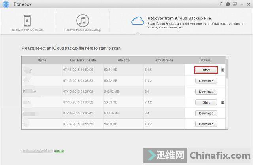Minimize the iFonebox window
This screenshot has width=253, height=165.
(x=242, y=5)
